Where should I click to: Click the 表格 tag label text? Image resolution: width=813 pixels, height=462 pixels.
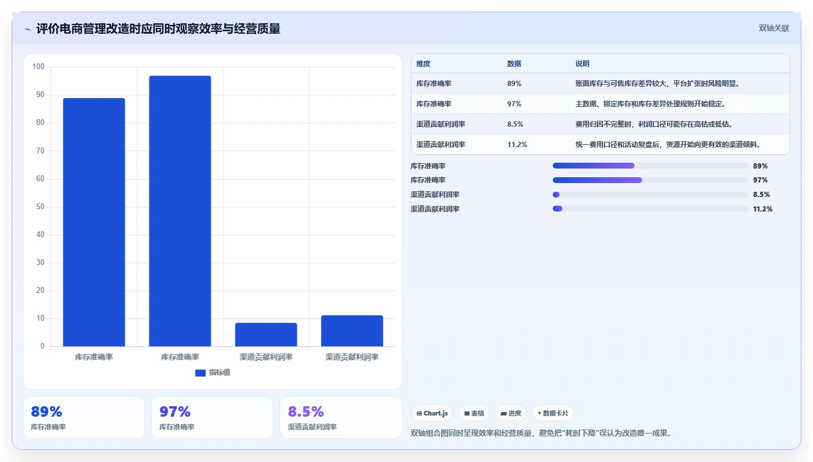coord(478,414)
